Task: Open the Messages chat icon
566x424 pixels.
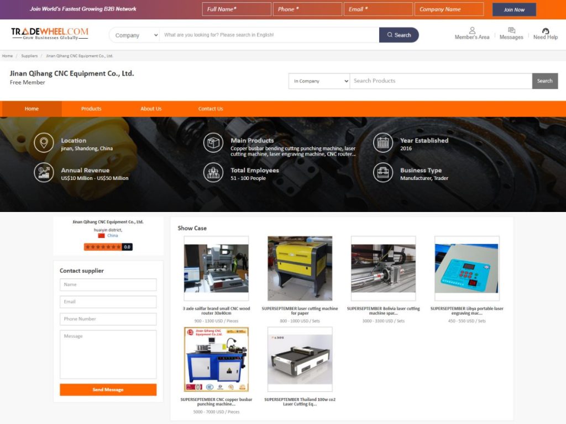Action: (511, 30)
